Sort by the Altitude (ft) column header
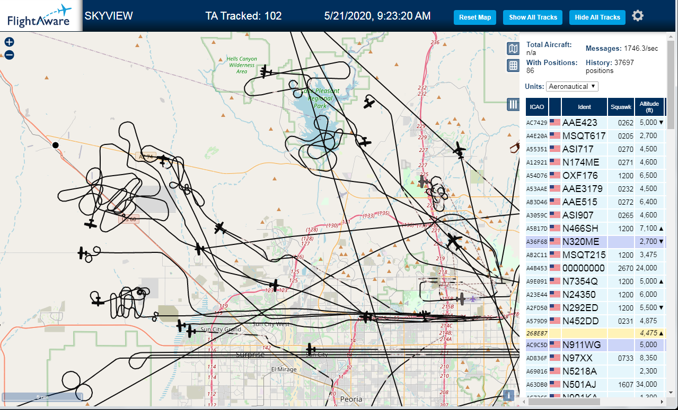Viewport: 678px width, 410px height. 649,107
